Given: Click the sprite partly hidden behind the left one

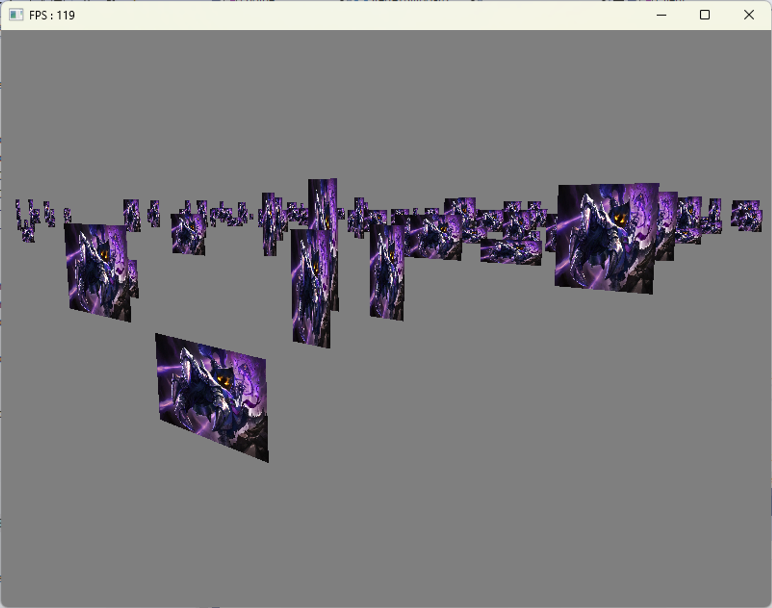Looking at the screenshot, I should click(134, 278).
